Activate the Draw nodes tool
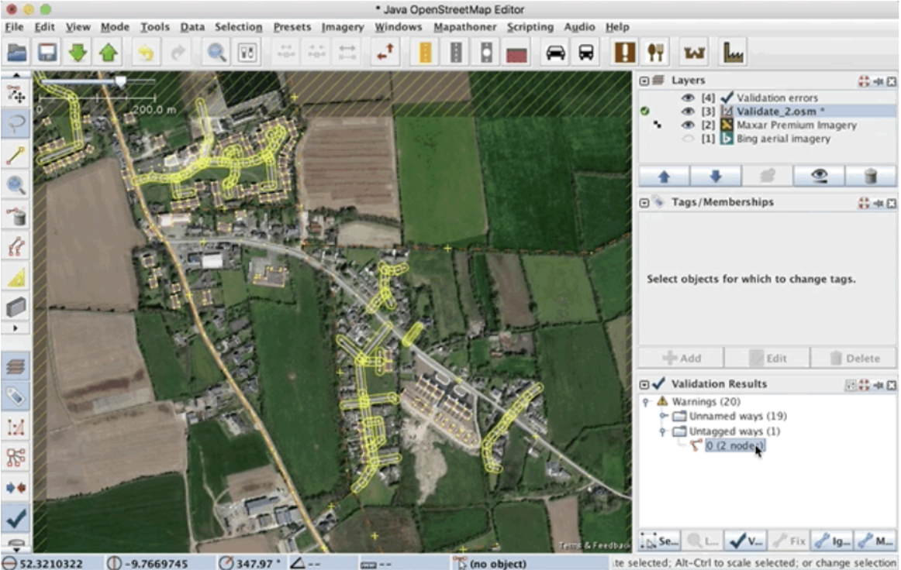Viewport: 901px width, 570px height. point(16,155)
